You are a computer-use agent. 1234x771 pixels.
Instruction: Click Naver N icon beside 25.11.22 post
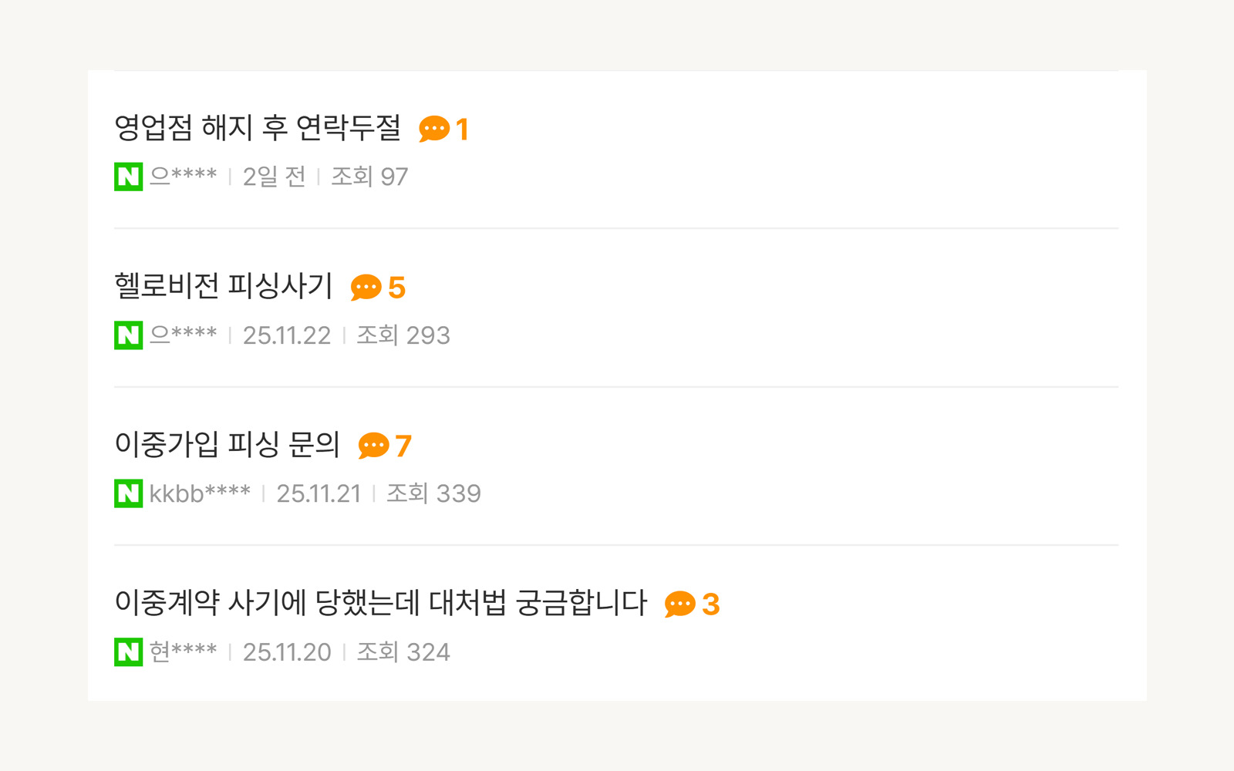click(128, 335)
